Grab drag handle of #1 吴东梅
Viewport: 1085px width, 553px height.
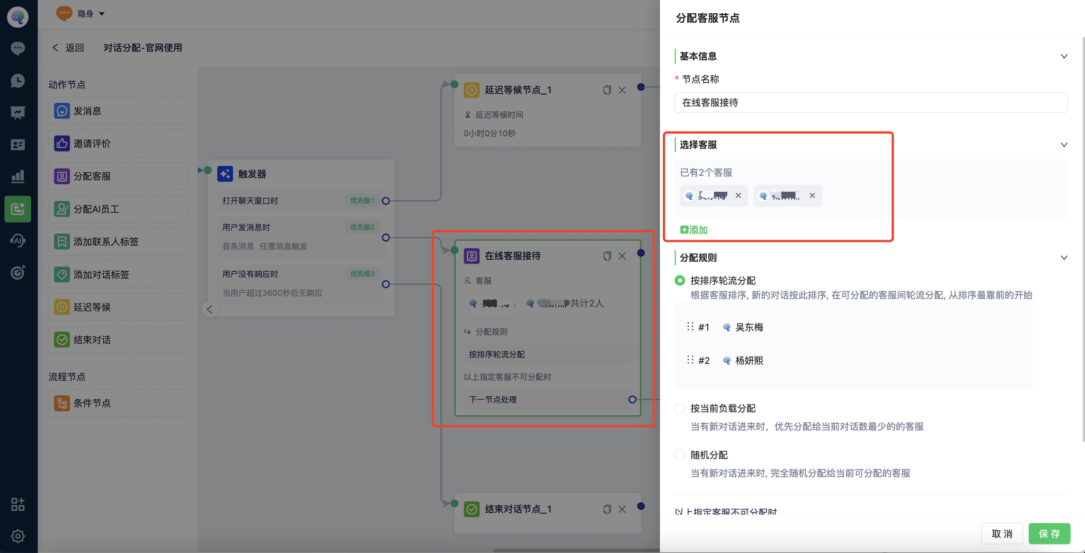click(690, 326)
